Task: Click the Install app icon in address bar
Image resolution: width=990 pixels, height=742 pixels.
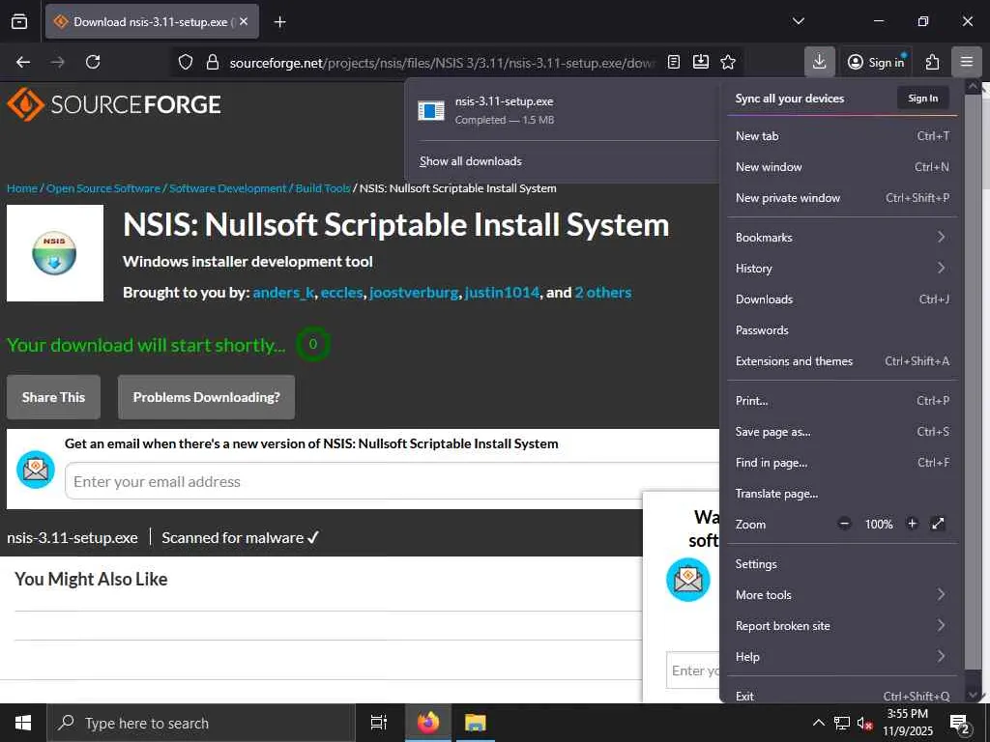Action: [701, 62]
